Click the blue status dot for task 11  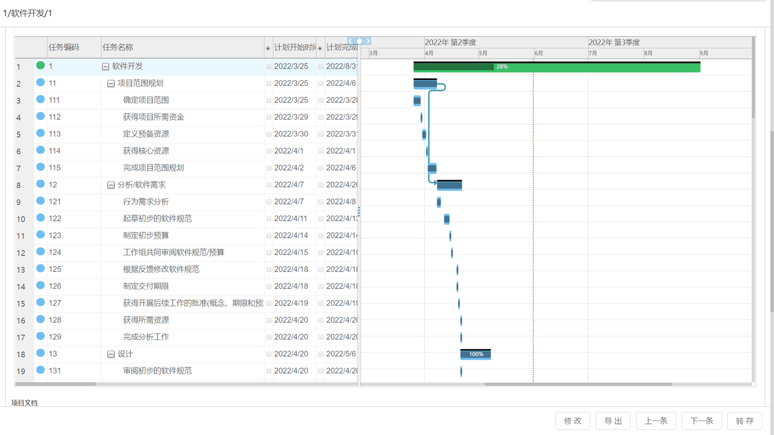[40, 83]
